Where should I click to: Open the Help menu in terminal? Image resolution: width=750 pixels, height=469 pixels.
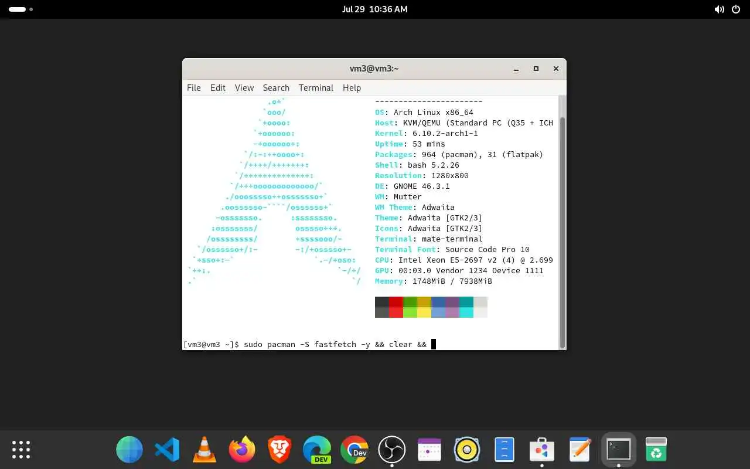pos(352,87)
